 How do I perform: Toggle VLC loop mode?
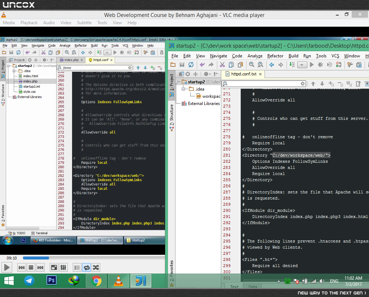[86, 267]
